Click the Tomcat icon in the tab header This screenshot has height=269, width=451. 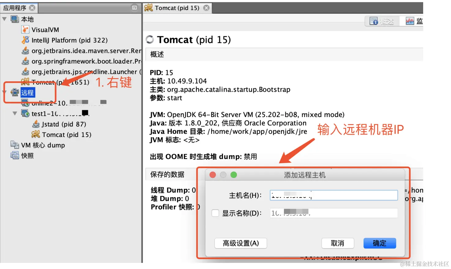(148, 8)
